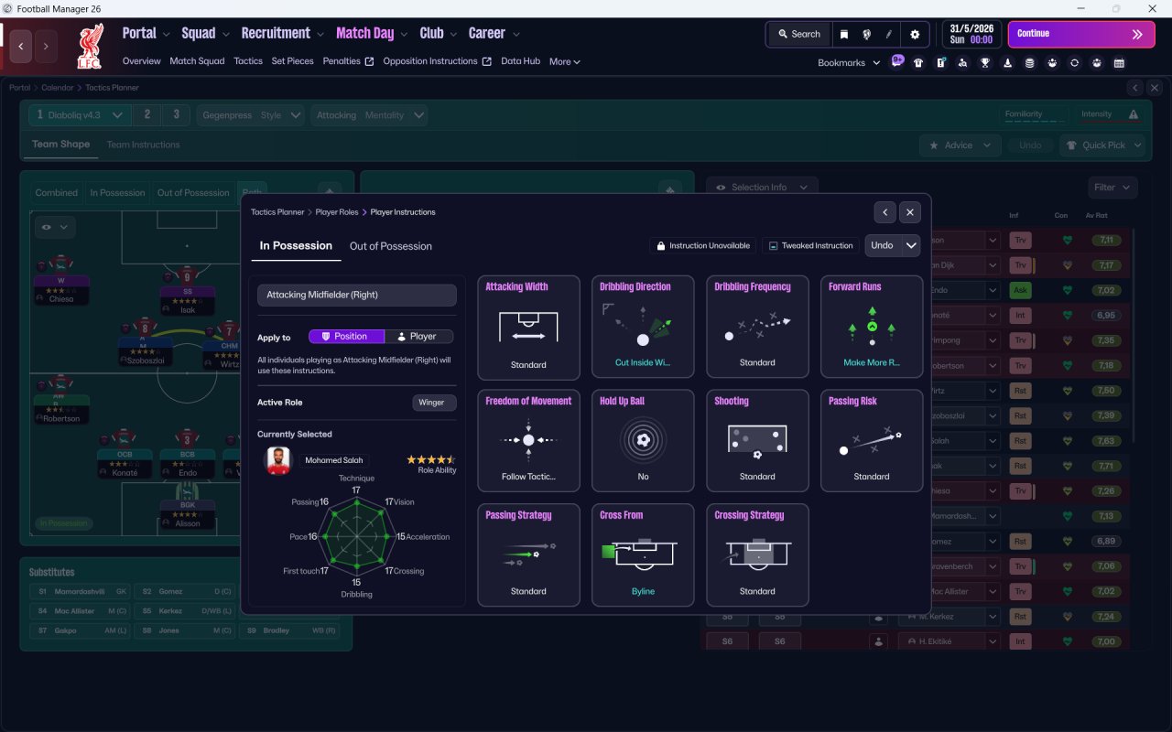
Task: Open the Forward Runs instruction card
Action: coord(872,328)
